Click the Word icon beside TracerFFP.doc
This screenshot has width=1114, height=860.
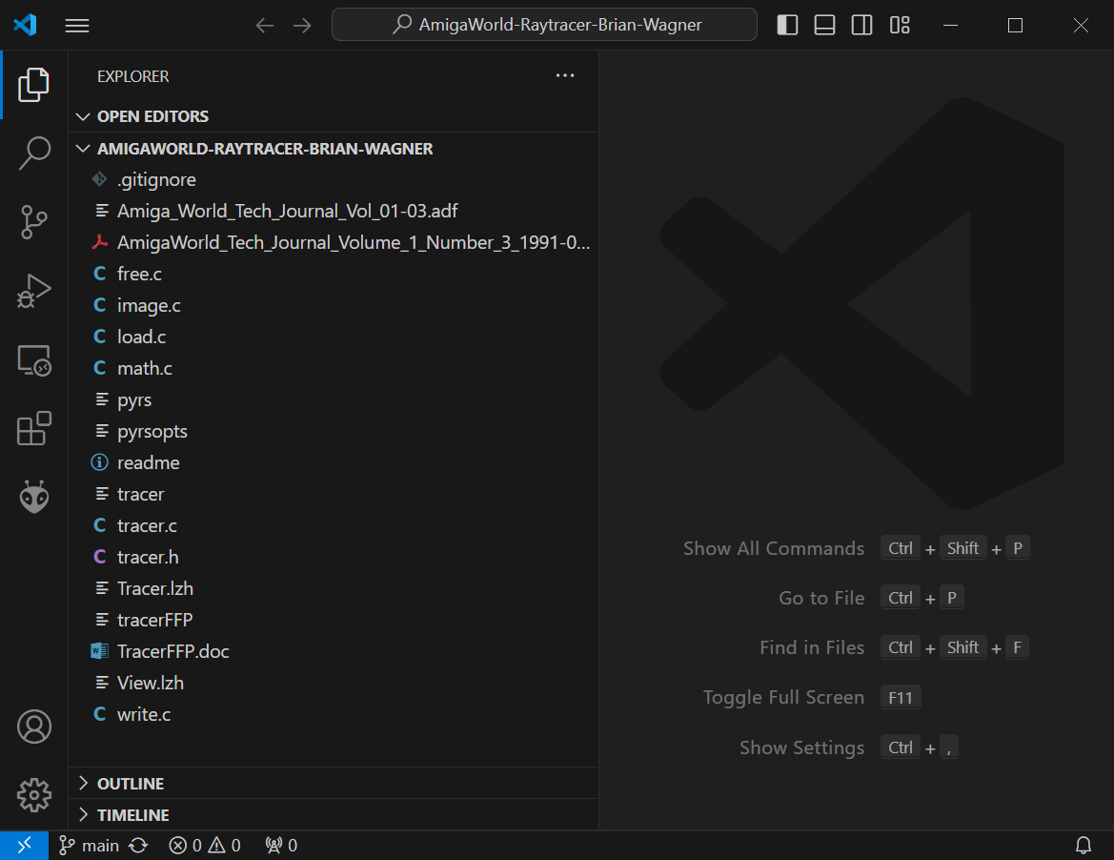coord(100,651)
